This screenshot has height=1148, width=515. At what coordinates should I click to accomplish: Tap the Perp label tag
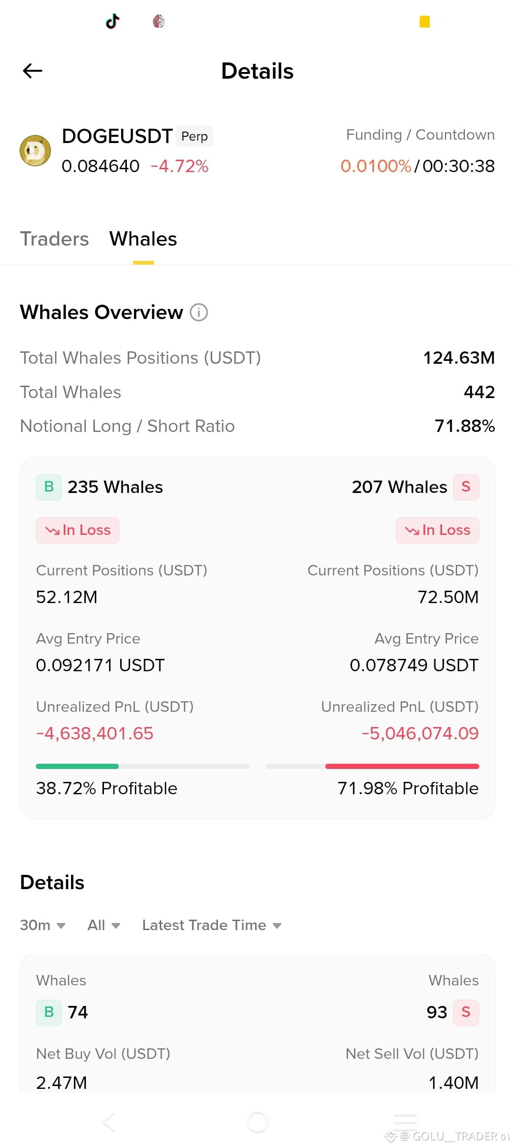coord(195,136)
